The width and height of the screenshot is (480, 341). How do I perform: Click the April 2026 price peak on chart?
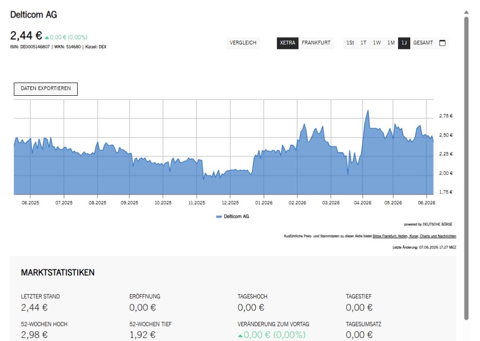coord(368,111)
